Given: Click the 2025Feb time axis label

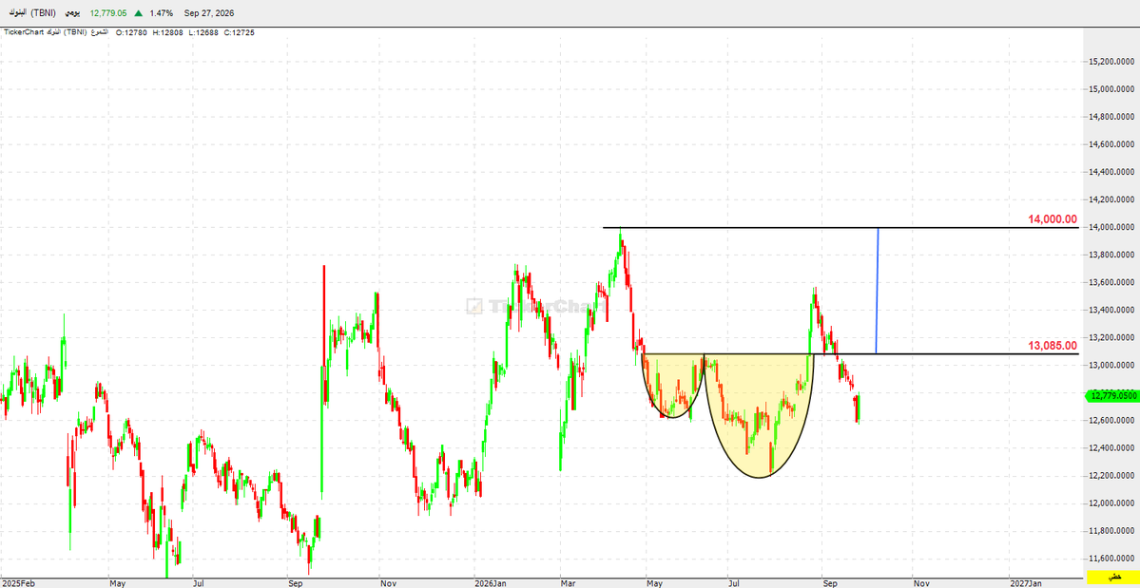Looking at the screenshot, I should click(x=17, y=583).
